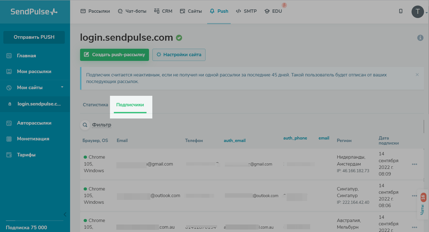
Task: Select the Push menu item
Action: (x=219, y=11)
